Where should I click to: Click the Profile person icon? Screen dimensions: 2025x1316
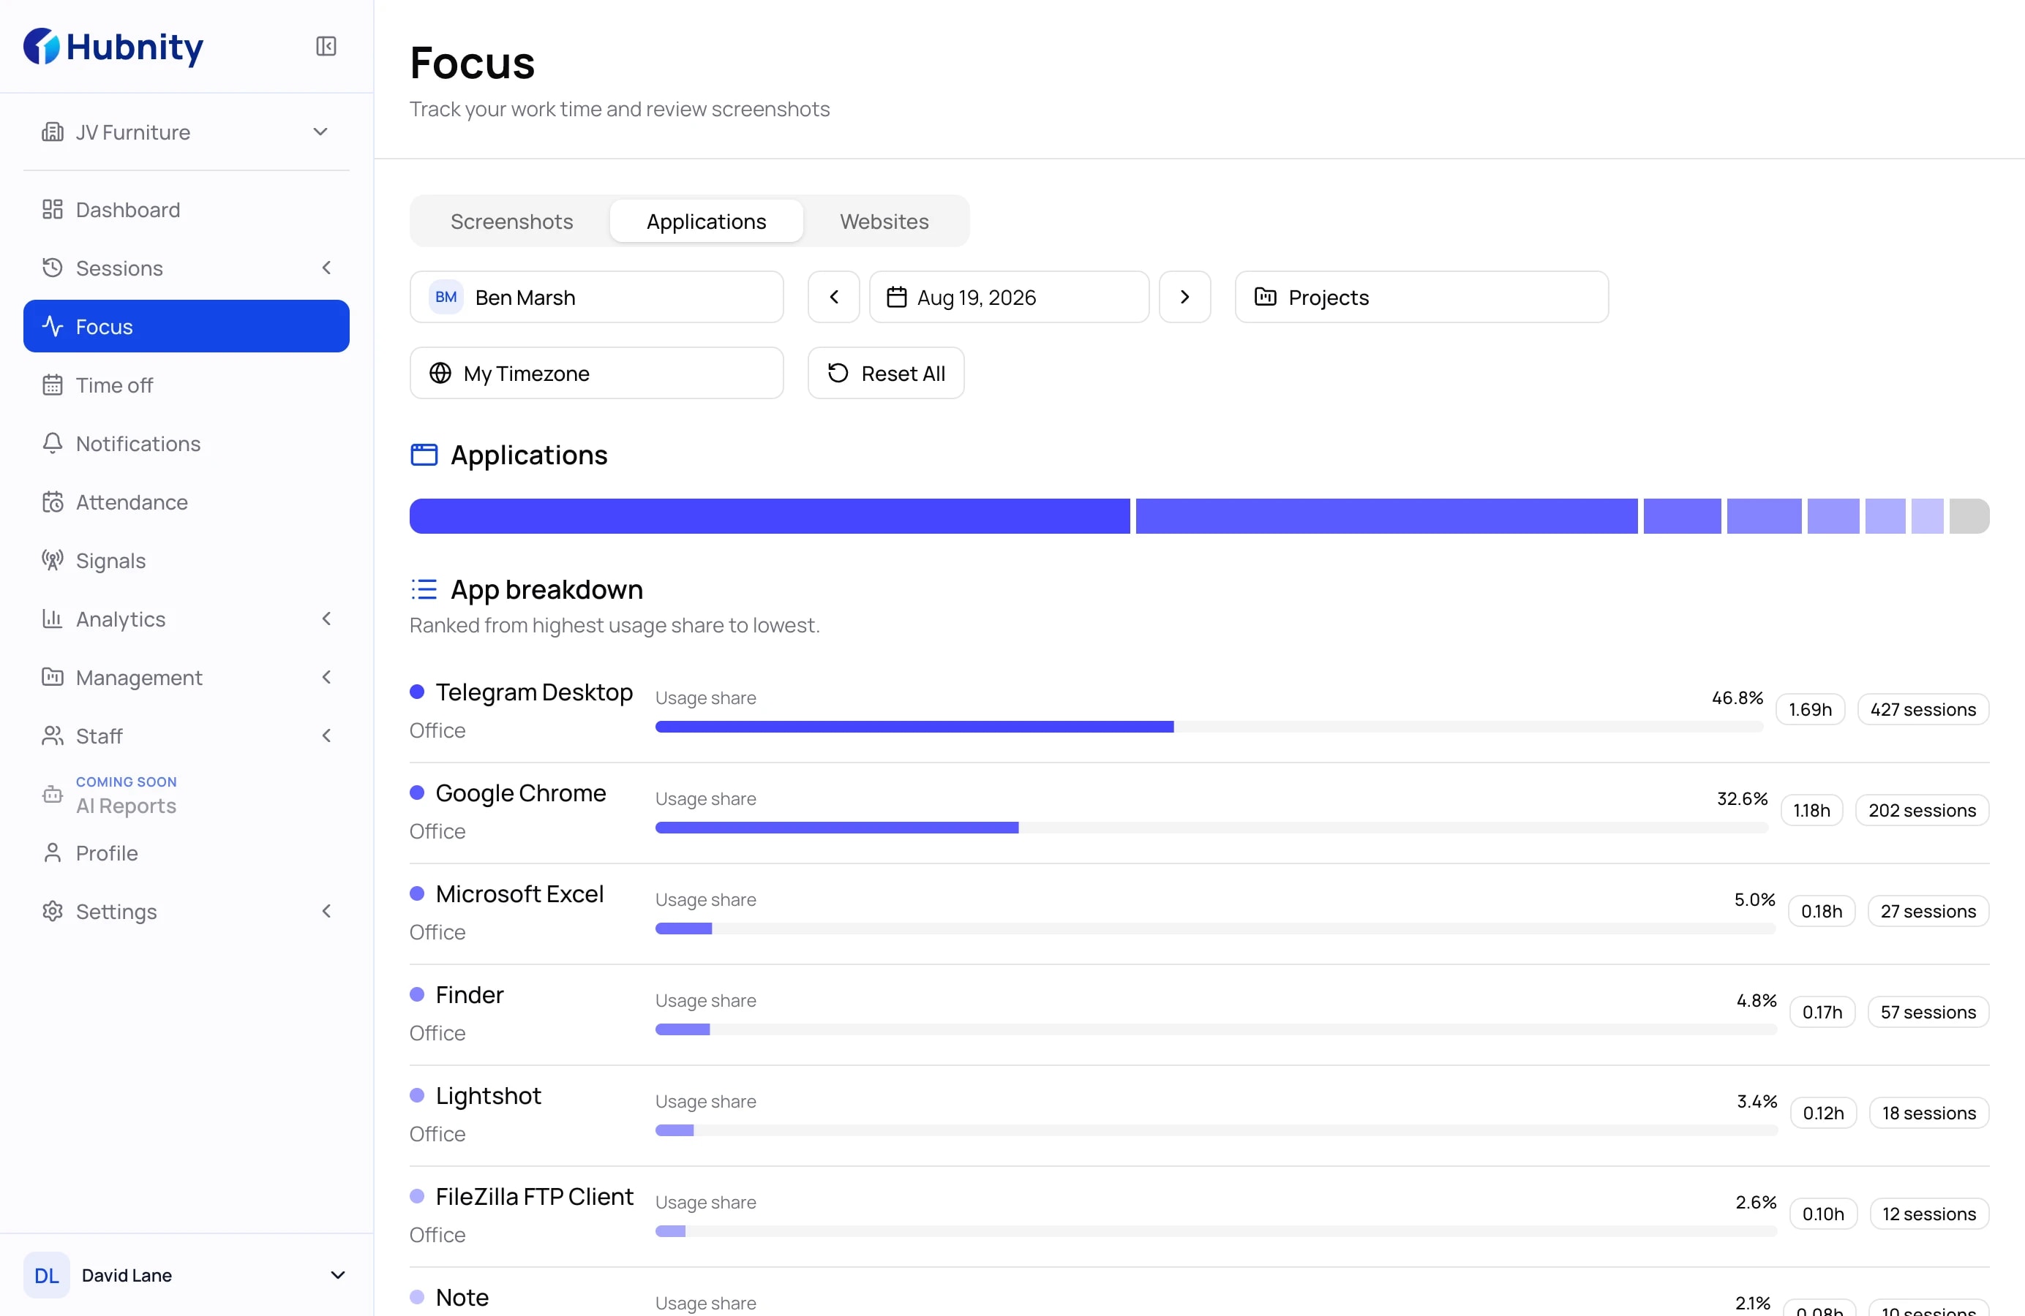53,852
